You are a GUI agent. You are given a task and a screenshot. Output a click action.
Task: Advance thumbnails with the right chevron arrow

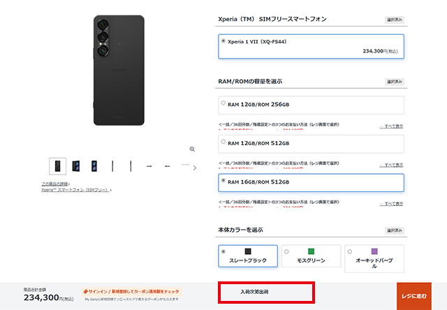point(195,168)
